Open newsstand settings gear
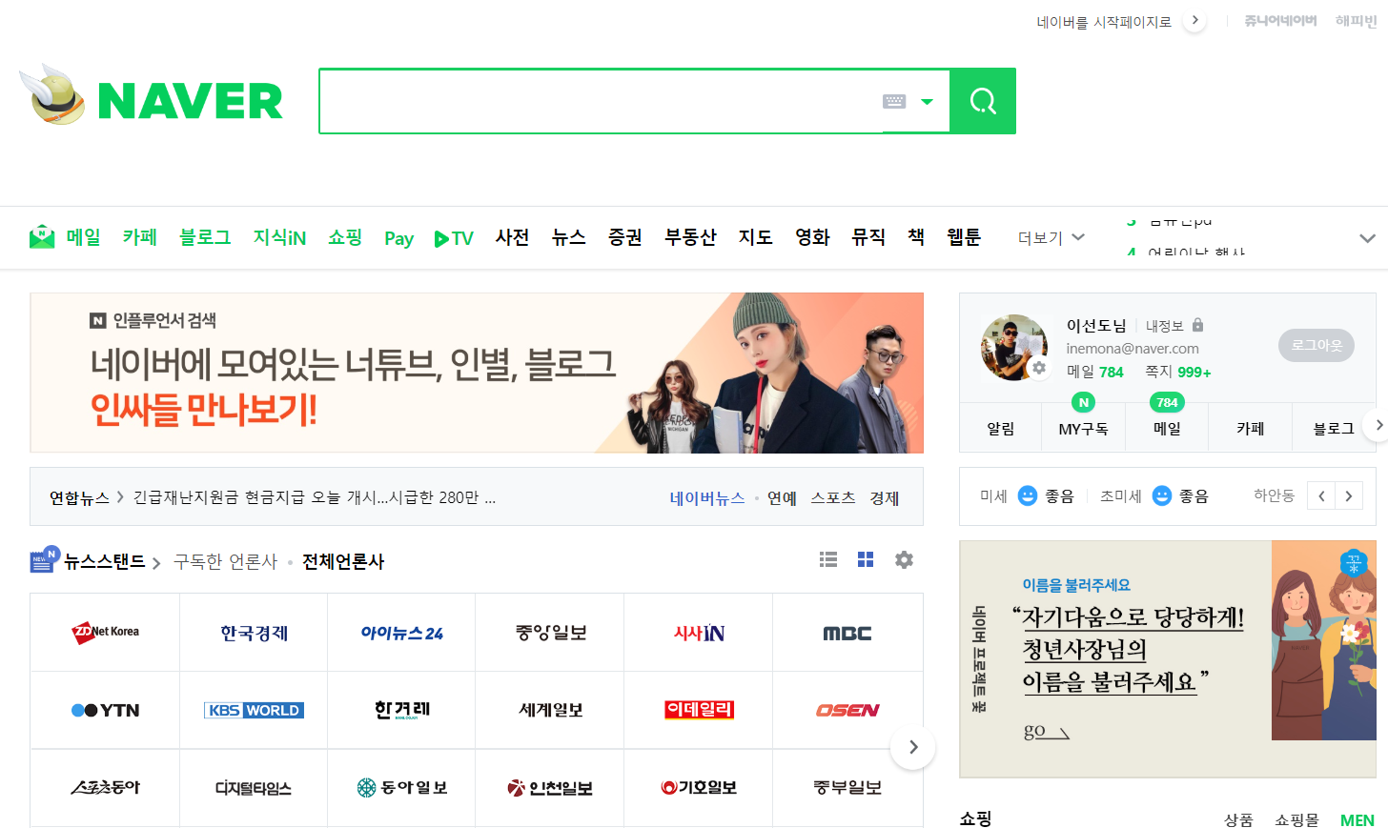The height and width of the screenshot is (828, 1388). coord(904,559)
